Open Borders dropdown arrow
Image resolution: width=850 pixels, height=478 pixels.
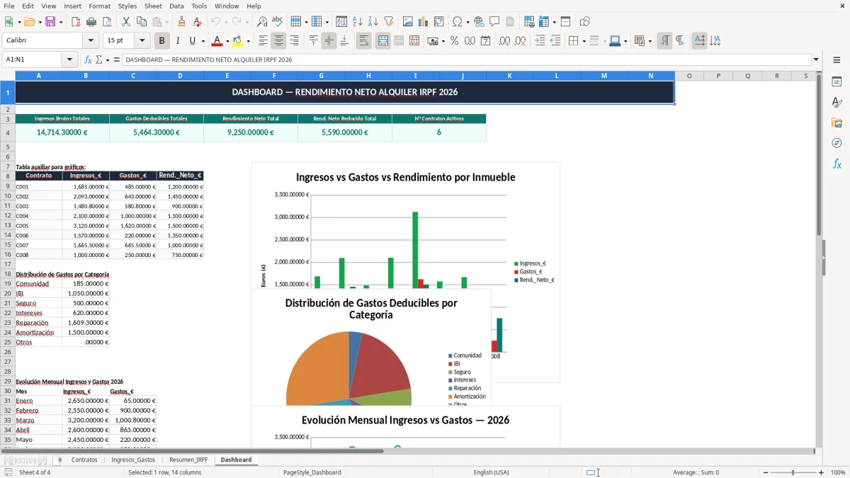tap(583, 41)
